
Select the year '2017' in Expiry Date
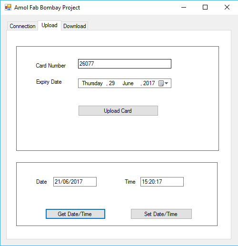tap(149, 83)
